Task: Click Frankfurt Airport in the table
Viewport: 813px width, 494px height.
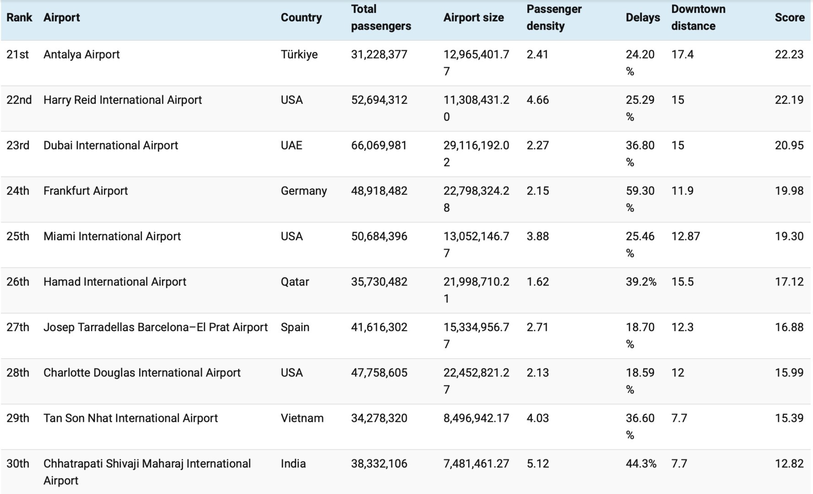Action: pyautogui.click(x=86, y=191)
